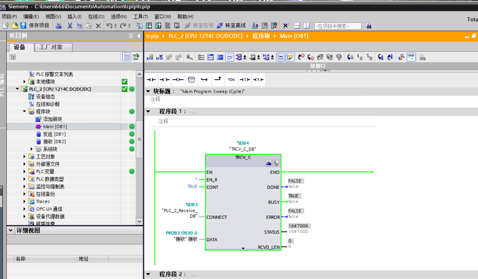Stop the CPU with the red stop icon
The image size is (478, 279).
click(x=274, y=25)
